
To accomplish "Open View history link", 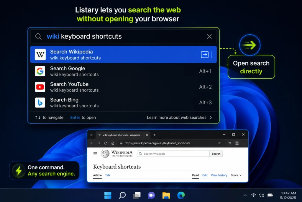I will tap(219, 175).
